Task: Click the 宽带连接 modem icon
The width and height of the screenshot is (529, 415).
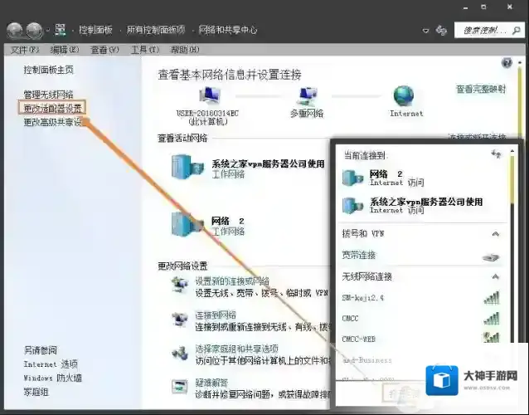Action: click(x=491, y=257)
